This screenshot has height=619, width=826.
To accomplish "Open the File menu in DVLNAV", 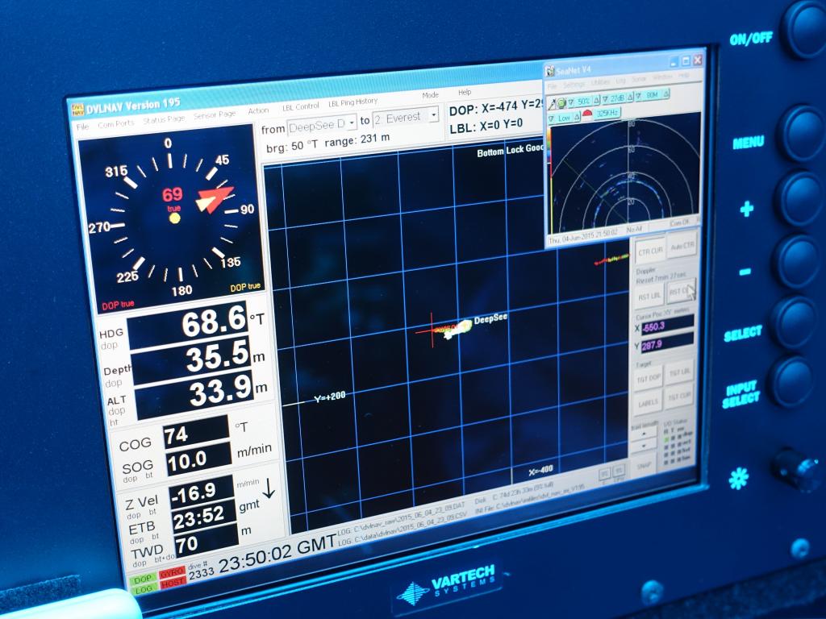I will (83, 127).
